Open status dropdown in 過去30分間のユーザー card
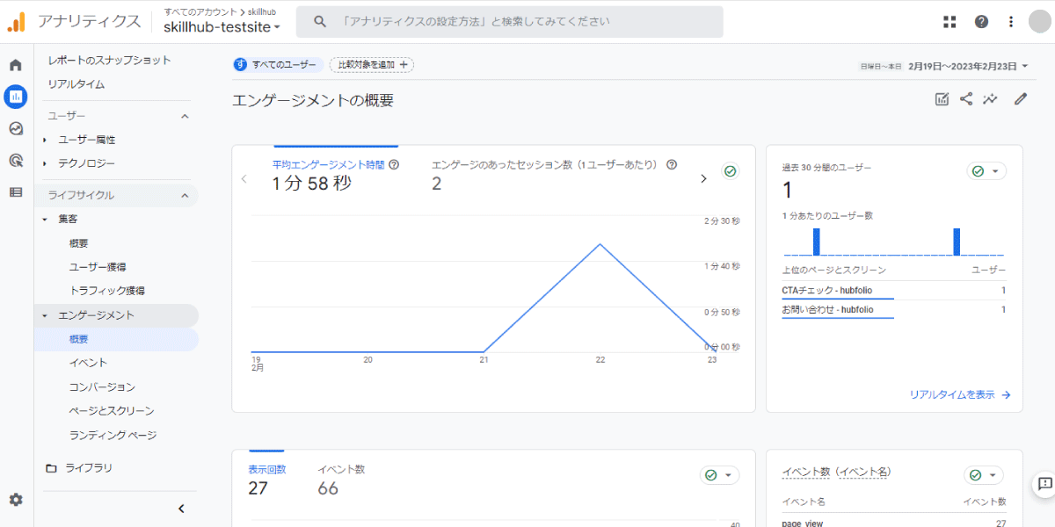The height and width of the screenshot is (527, 1055). click(986, 171)
